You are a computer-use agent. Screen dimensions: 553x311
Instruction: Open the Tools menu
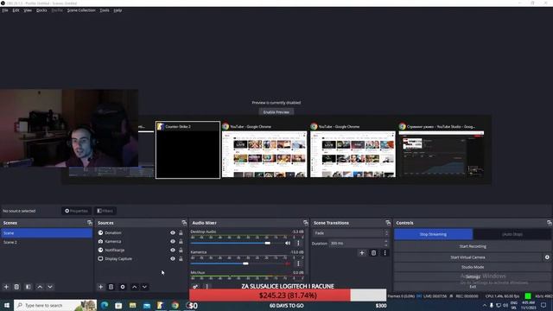(105, 10)
